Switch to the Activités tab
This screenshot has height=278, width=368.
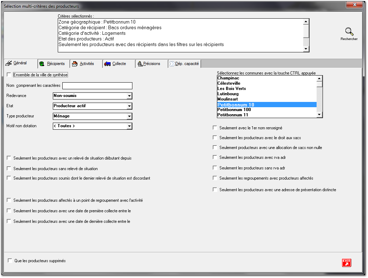(x=86, y=64)
